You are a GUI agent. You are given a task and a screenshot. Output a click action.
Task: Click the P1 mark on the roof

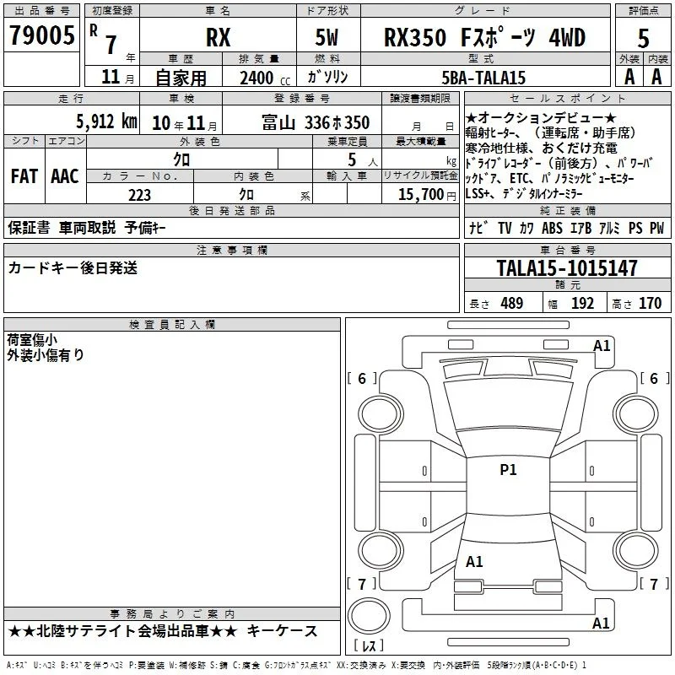pos(508,470)
